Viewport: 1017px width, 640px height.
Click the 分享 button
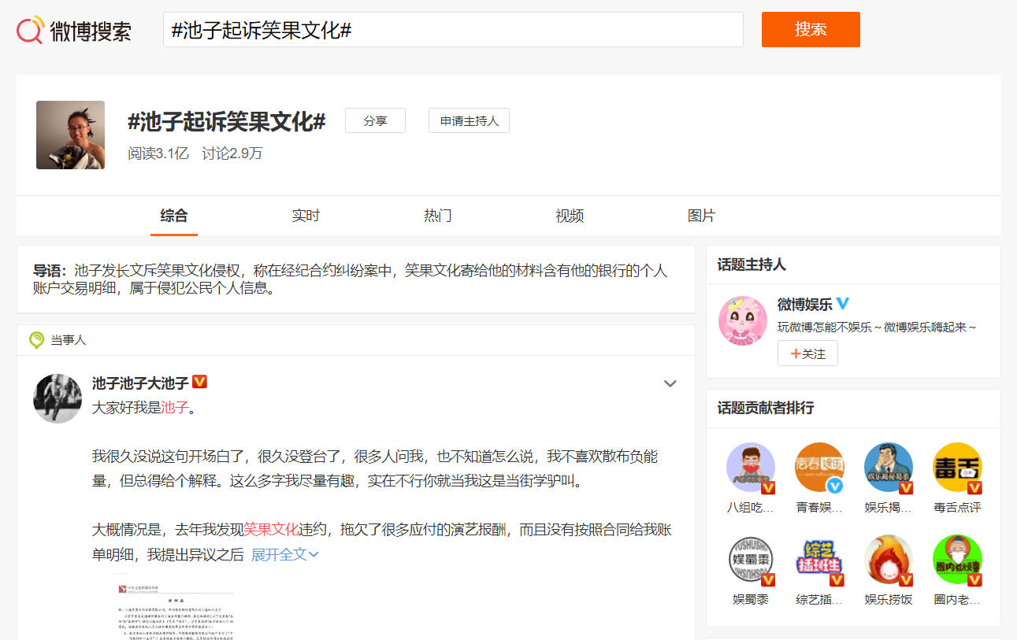coord(375,120)
